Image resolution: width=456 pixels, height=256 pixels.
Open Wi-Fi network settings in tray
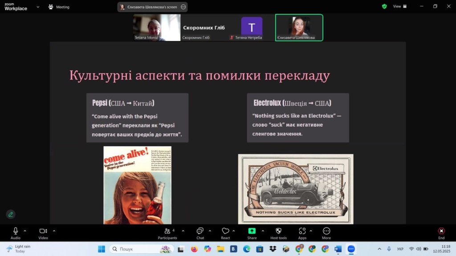(411, 249)
